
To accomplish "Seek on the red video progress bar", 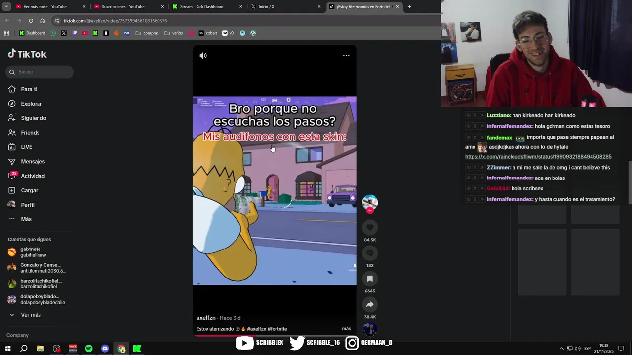I will [275, 336].
